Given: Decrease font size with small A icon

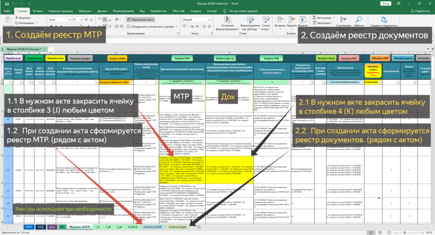Looking at the screenshot, I should (92, 20).
